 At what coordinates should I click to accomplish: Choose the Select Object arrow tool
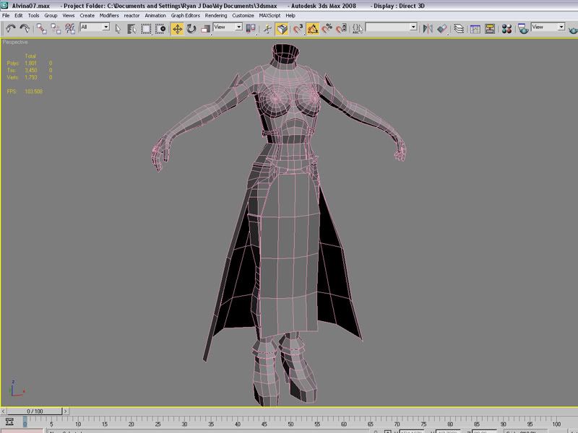[x=118, y=28]
